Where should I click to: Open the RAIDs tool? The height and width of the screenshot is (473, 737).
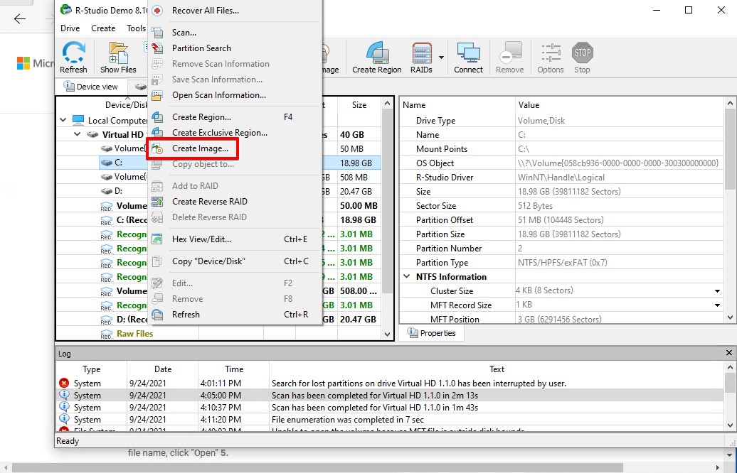421,57
